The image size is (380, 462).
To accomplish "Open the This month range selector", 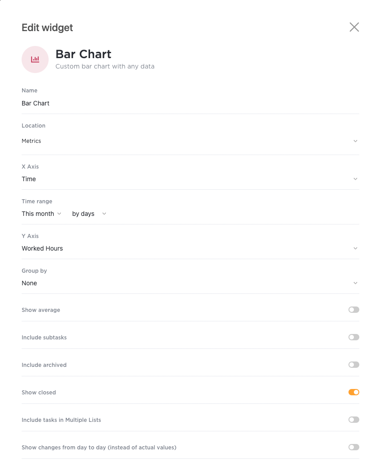I will coord(41,214).
